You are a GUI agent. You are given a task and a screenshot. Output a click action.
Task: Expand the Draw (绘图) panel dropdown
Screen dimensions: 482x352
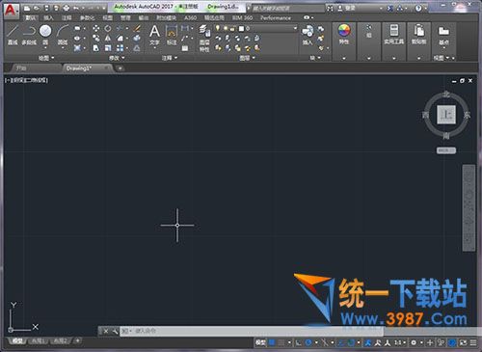pyautogui.click(x=46, y=58)
